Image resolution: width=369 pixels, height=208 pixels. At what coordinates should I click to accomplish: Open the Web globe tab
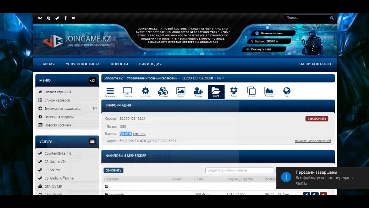pyautogui.click(x=287, y=92)
